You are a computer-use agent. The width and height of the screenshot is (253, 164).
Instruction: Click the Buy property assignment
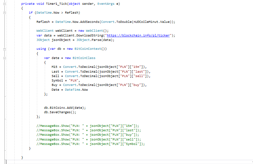point(99,85)
